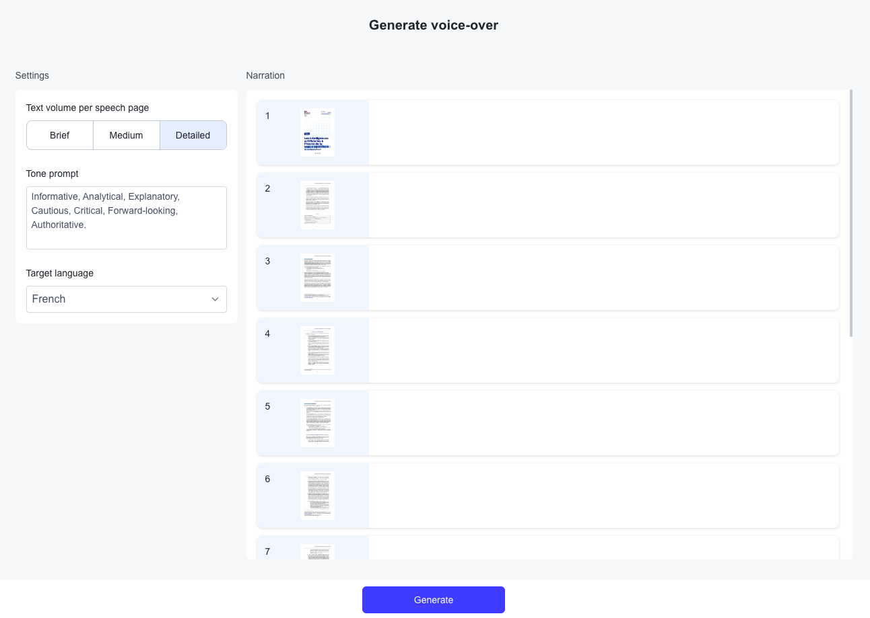Click narration text area for page 3
This screenshot has width=870, height=618.
603,278
